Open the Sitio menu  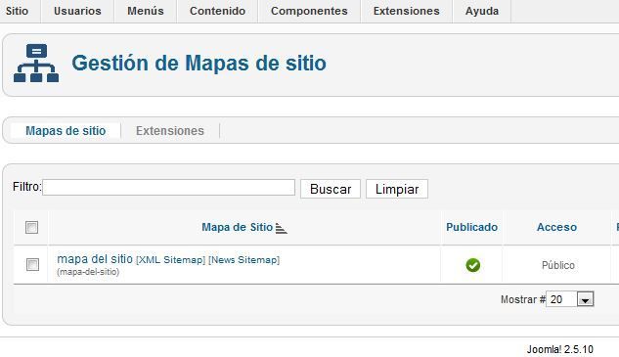pos(17,11)
